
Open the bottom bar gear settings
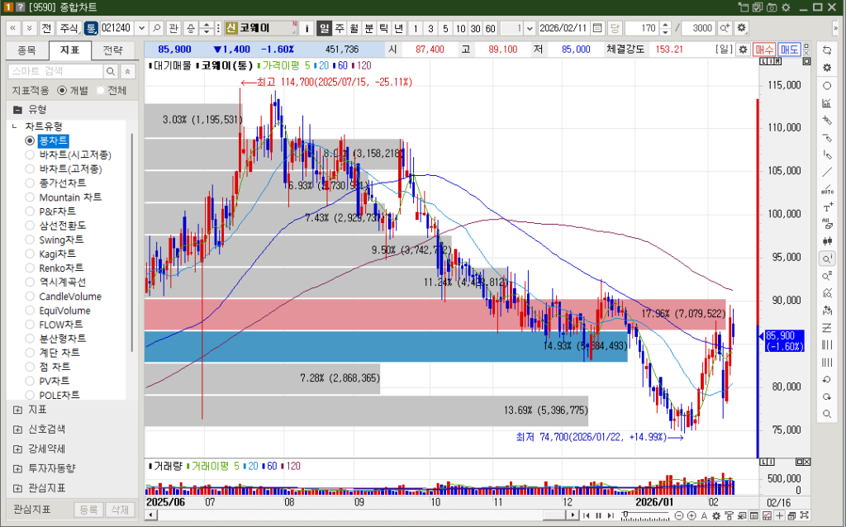715,515
